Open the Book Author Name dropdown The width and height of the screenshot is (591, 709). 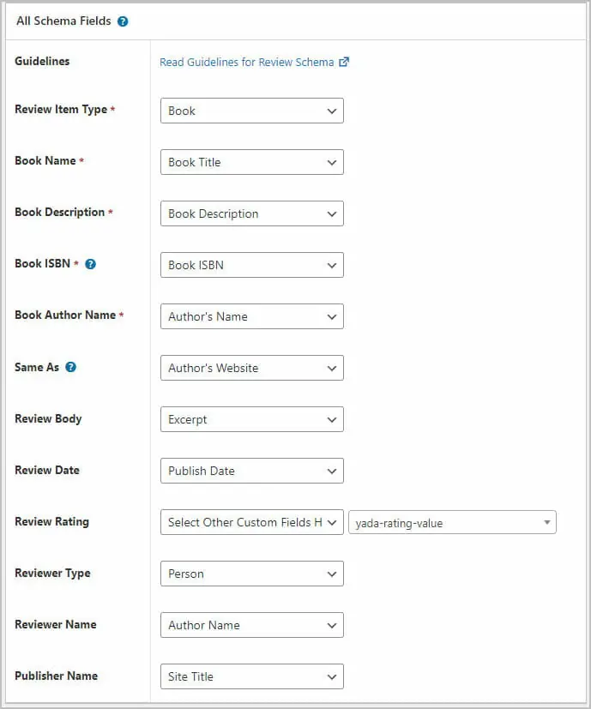[x=251, y=316]
